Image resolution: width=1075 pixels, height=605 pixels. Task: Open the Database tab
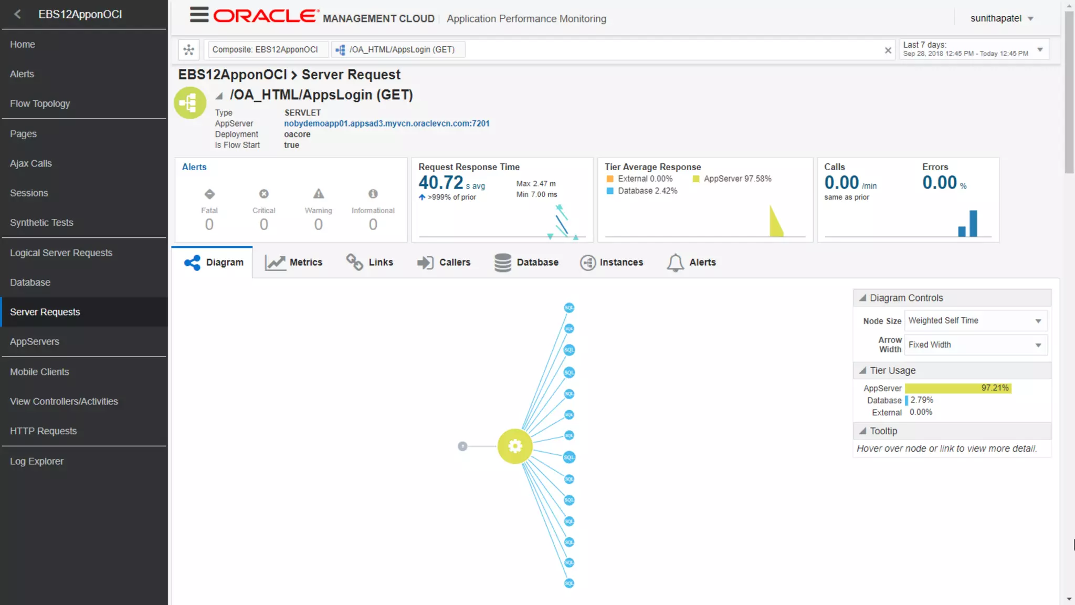pyautogui.click(x=526, y=262)
